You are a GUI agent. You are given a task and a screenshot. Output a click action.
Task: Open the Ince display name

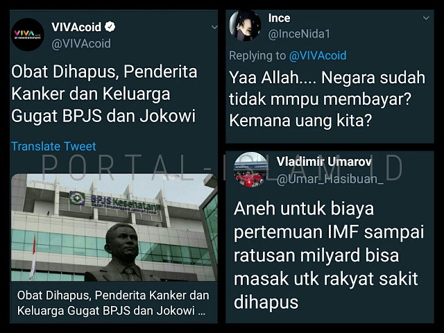pos(279,18)
